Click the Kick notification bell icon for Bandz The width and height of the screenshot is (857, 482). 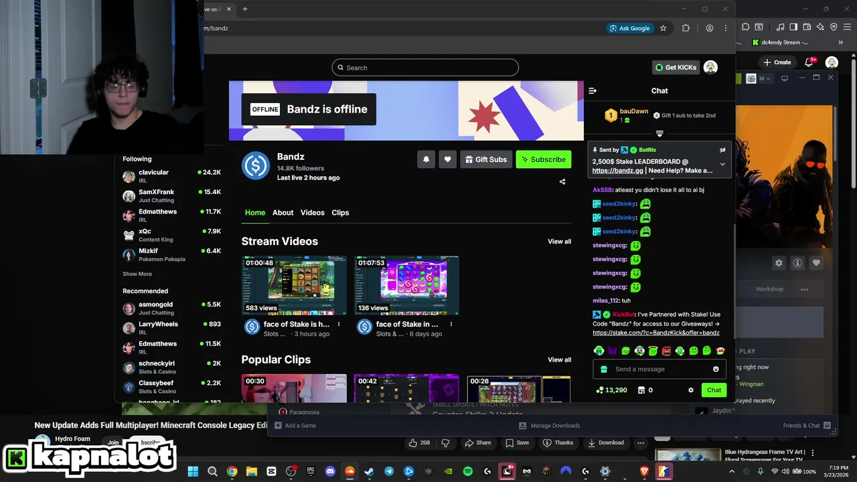426,159
